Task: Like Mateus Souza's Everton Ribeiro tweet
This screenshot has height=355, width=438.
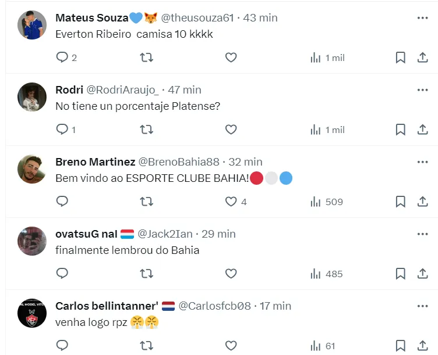Action: (x=231, y=58)
